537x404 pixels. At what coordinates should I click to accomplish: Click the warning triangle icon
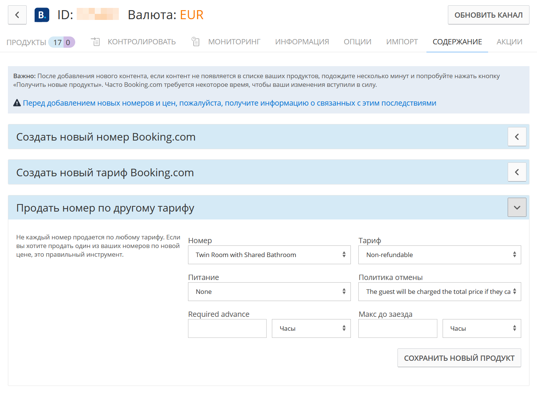pyautogui.click(x=17, y=103)
